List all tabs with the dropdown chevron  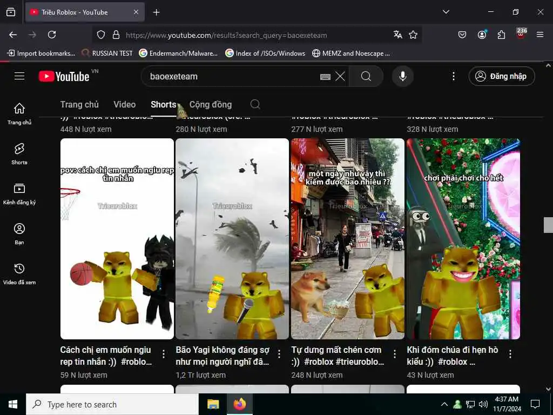[446, 12]
